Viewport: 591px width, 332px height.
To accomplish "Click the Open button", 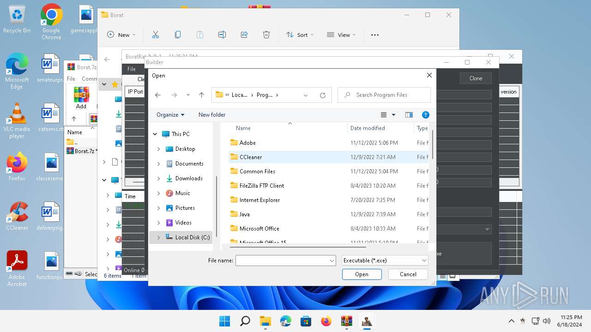I will pos(362,274).
